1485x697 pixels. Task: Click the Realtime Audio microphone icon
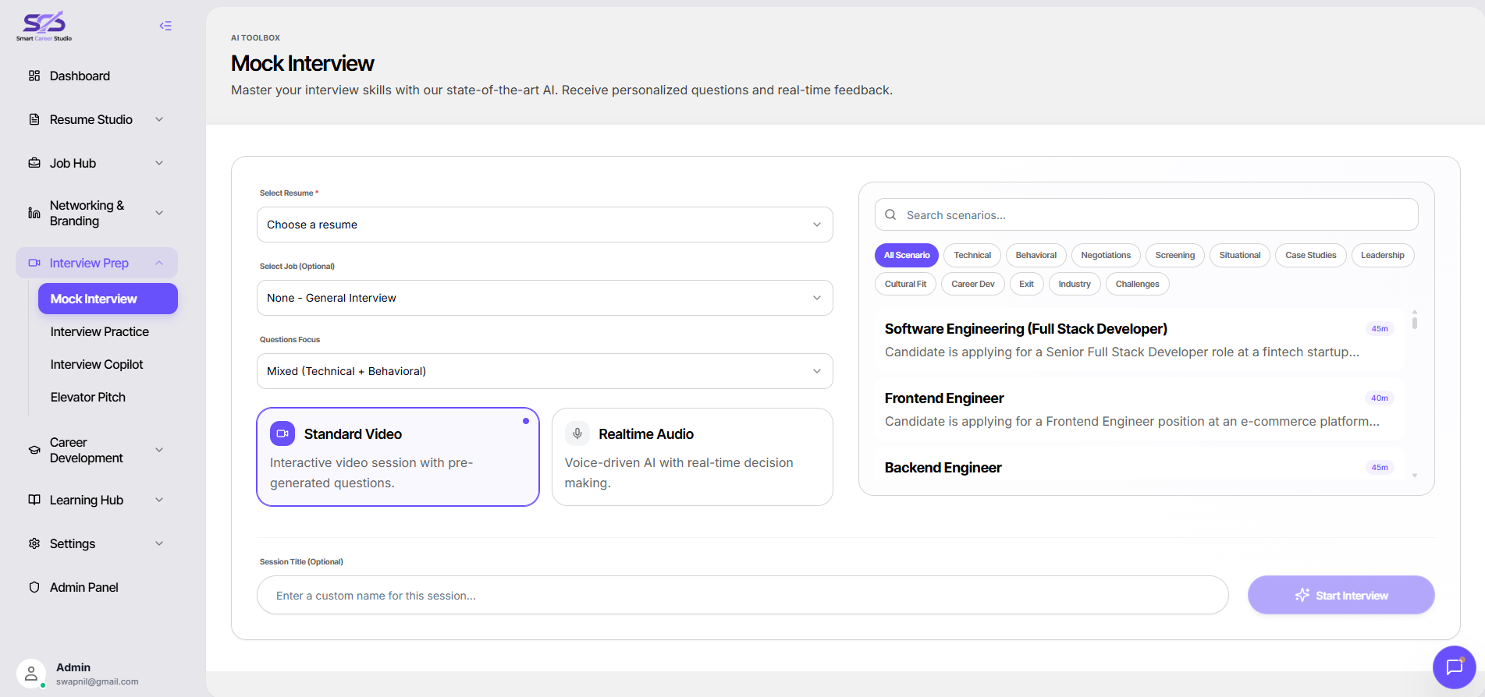(x=577, y=433)
